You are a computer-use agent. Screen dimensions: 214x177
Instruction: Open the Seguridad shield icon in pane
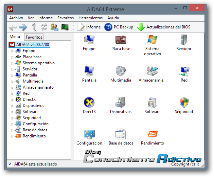pyautogui.click(x=184, y=102)
